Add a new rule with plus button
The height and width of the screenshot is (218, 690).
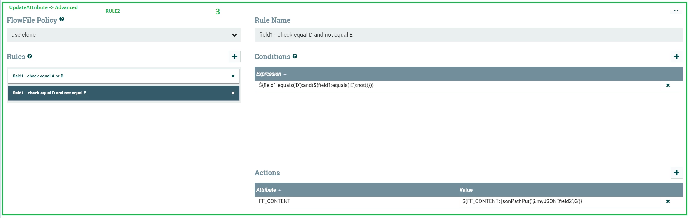pos(235,56)
